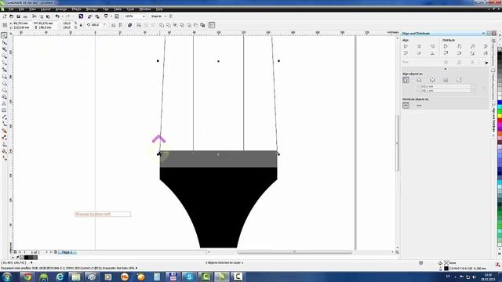Click the Save icon in the toolbar

tap(19, 16)
